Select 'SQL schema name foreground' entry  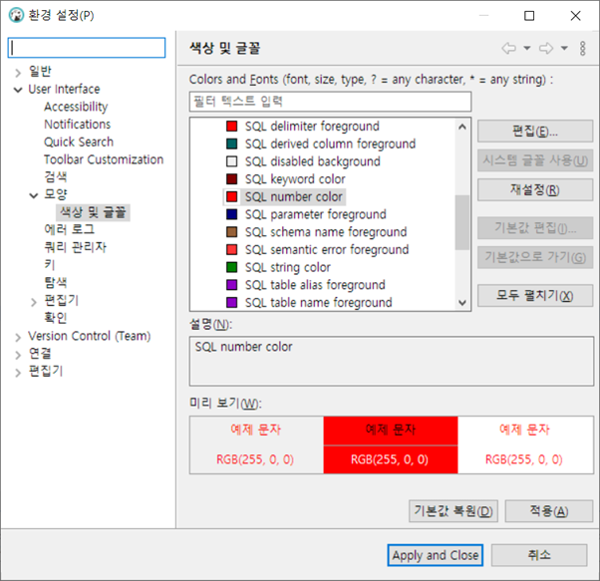(x=326, y=232)
